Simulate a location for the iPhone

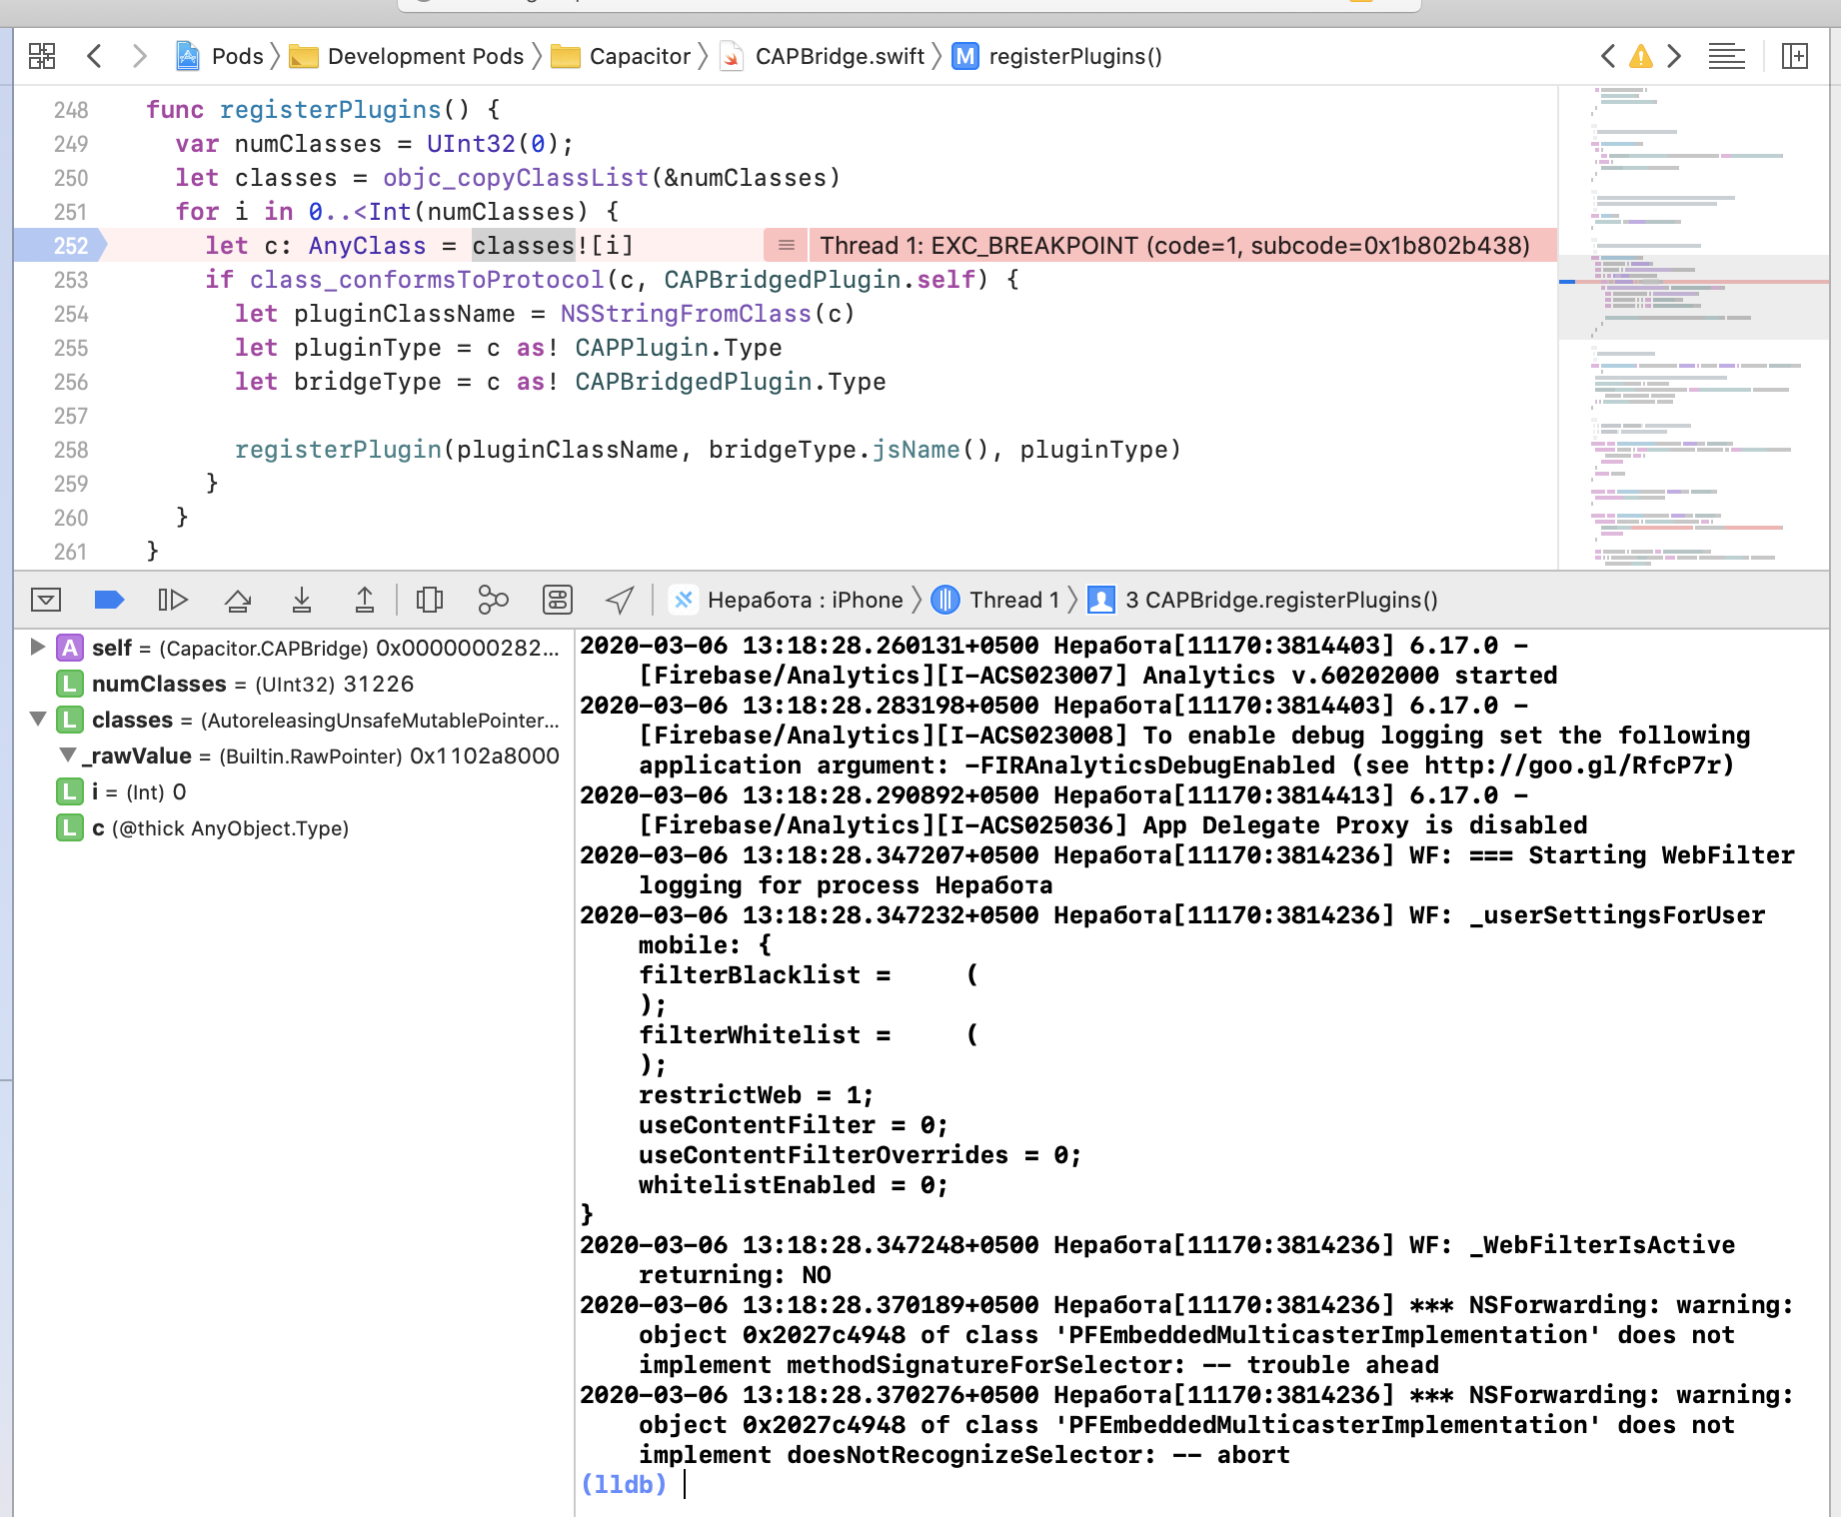coord(620,600)
